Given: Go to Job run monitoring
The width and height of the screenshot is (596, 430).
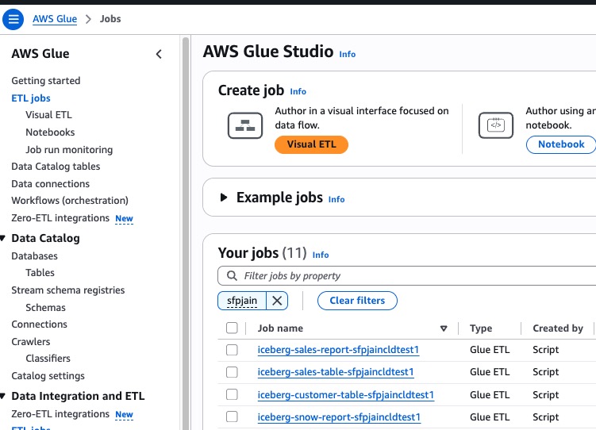Looking at the screenshot, I should pyautogui.click(x=69, y=150).
